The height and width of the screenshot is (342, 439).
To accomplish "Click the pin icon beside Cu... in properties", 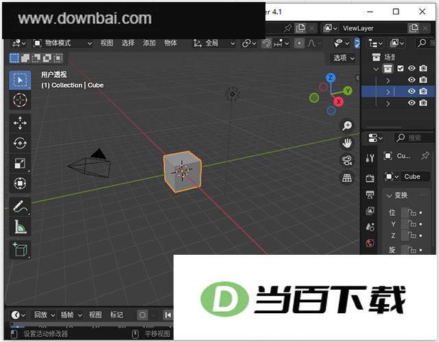I will pos(425,156).
